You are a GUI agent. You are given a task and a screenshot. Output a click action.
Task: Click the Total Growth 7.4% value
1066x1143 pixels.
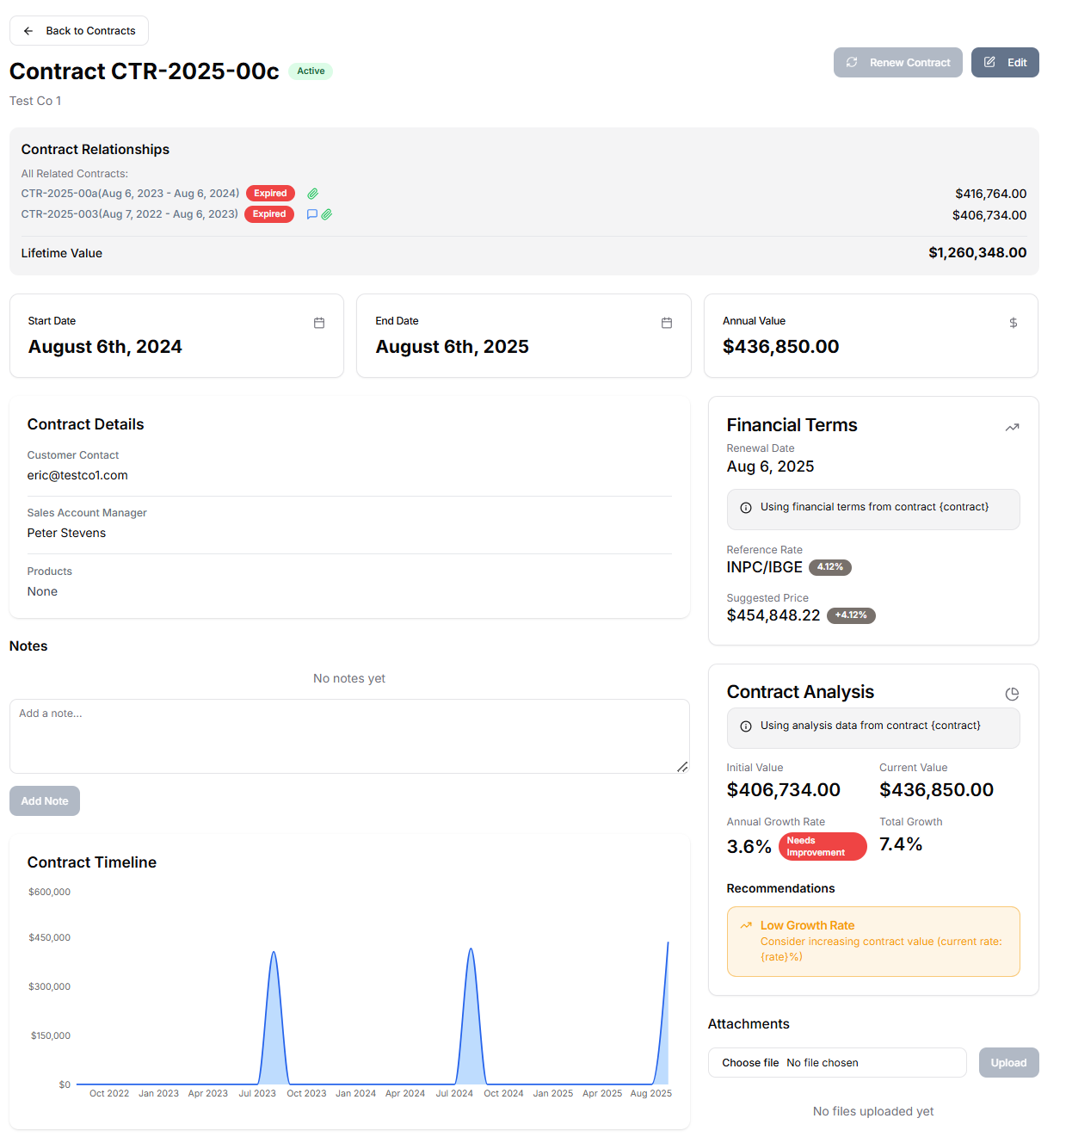pos(901,844)
